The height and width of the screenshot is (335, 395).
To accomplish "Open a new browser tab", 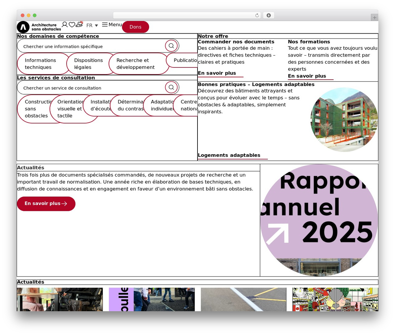I will pos(375,18).
